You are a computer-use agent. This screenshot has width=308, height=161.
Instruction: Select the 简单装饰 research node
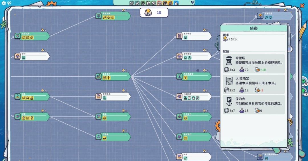114,16
